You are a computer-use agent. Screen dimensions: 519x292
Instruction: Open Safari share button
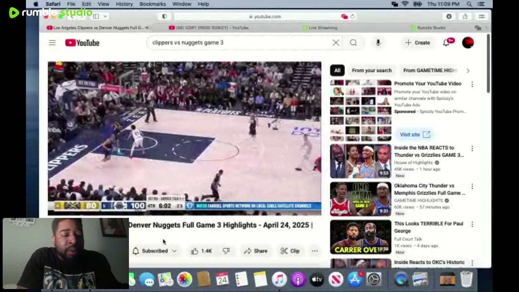(465, 16)
